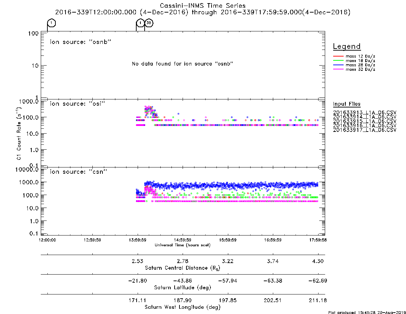Click the octagon marker labeled 30
This screenshot has width=406, height=314.
click(148, 23)
